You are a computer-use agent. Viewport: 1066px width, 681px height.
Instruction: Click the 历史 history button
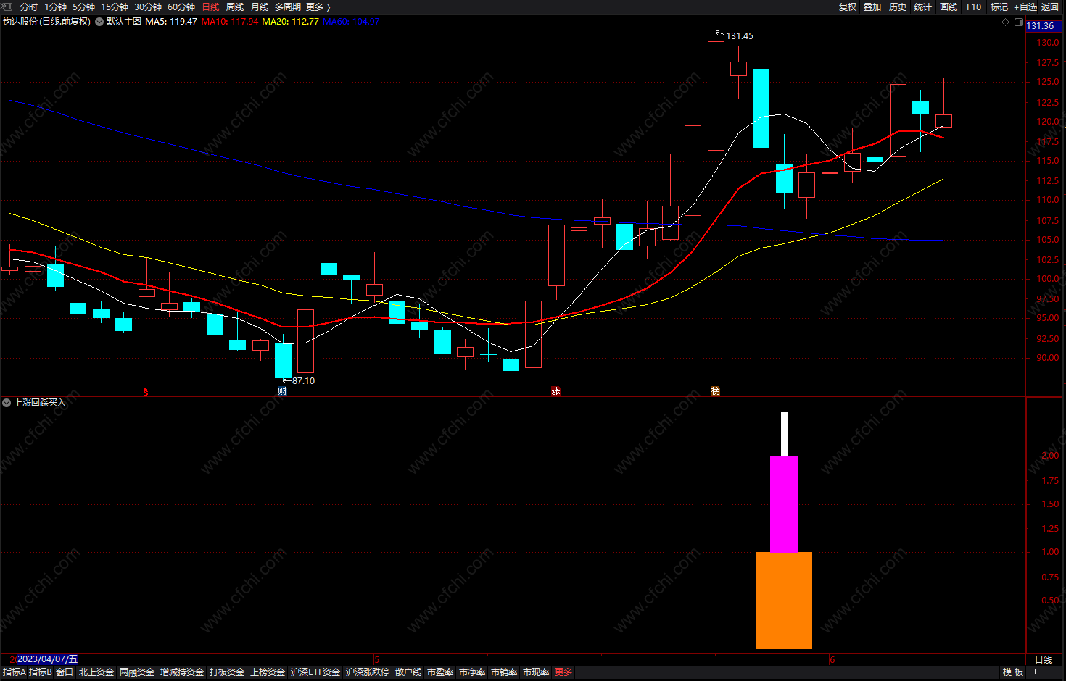point(898,7)
